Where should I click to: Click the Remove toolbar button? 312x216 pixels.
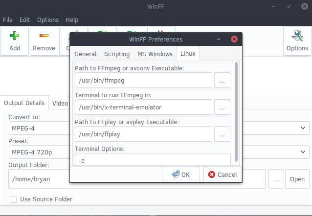pyautogui.click(x=44, y=41)
